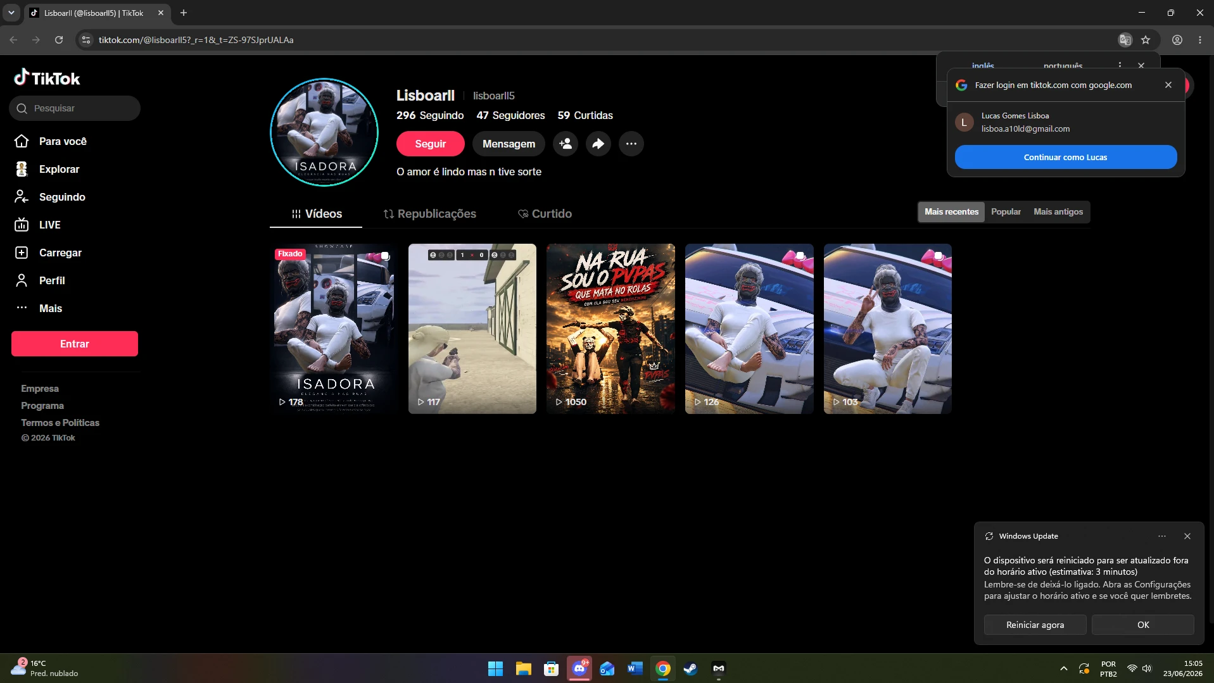Click the browser back arrow
The height and width of the screenshot is (683, 1214).
[x=13, y=40]
